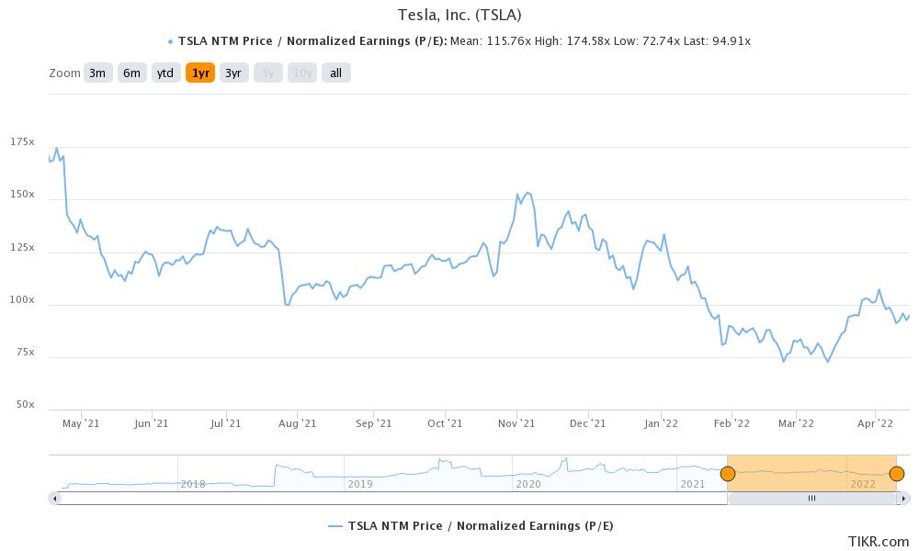Click the scrollbar left arrow
This screenshot has height=551, width=919.
pyautogui.click(x=54, y=499)
